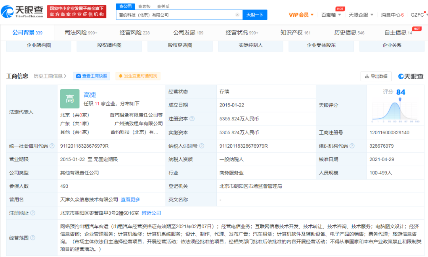Click 首汽租赁有限责任公司等 company link
The image size is (428, 257).
pyautogui.click(x=136, y=115)
